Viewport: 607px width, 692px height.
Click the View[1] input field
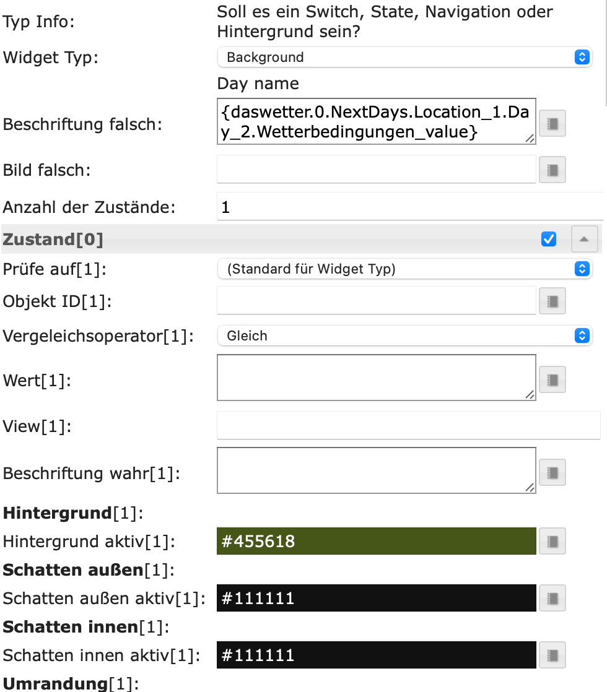click(409, 426)
